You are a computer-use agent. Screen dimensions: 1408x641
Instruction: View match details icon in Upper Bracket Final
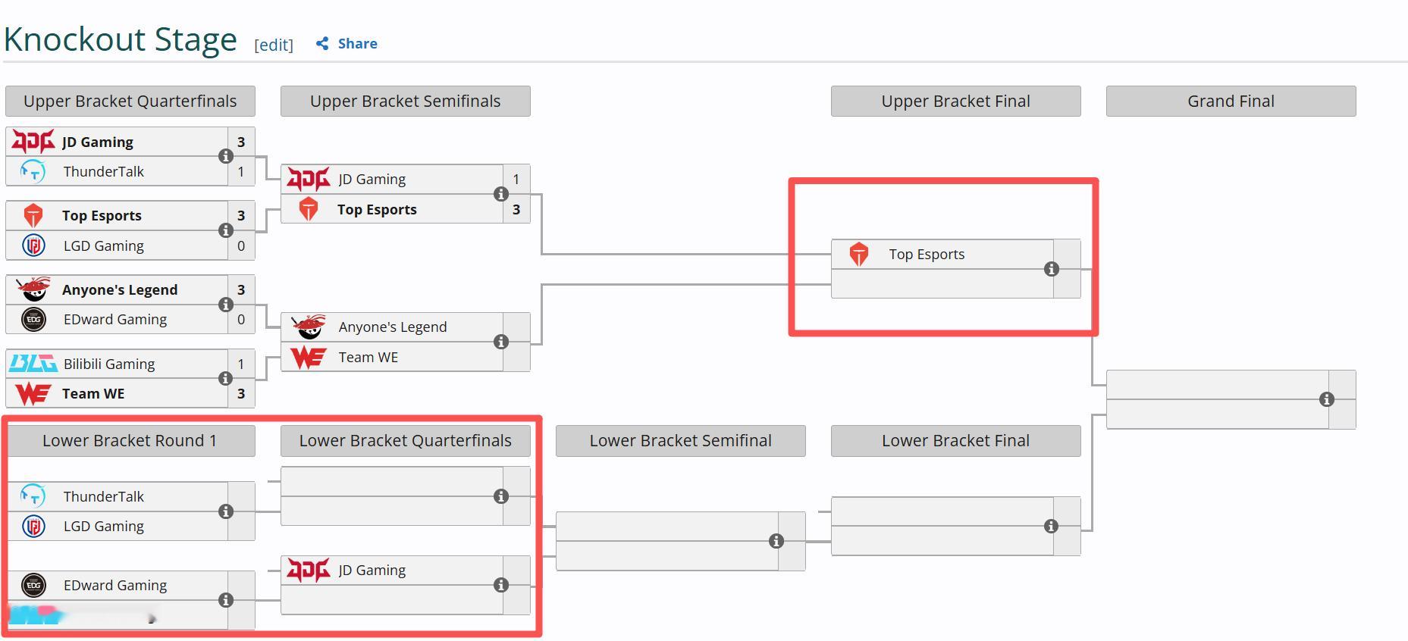(1052, 269)
